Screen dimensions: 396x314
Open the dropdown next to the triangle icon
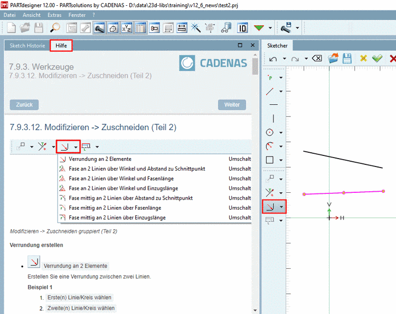(270, 28)
